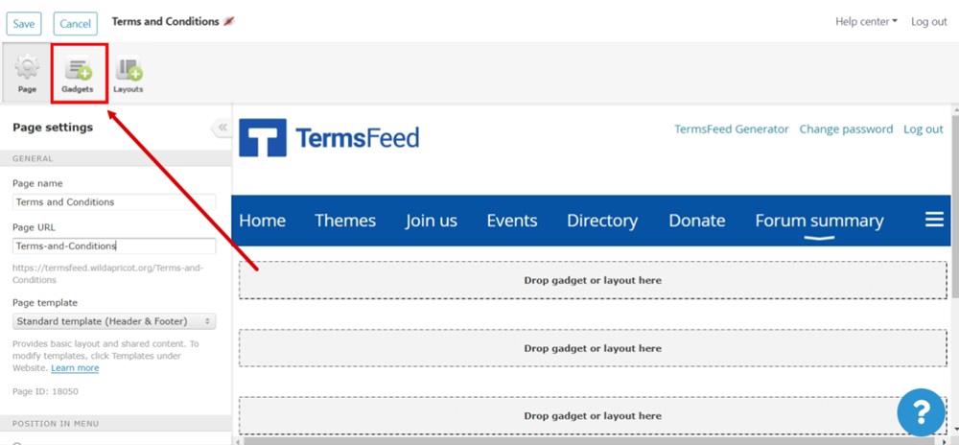Open the Themes menu item

click(x=345, y=221)
